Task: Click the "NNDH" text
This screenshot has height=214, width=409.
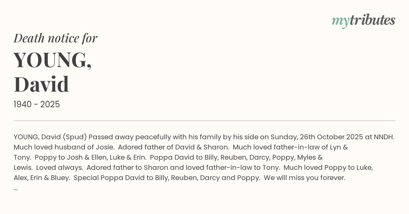Action: (384, 137)
